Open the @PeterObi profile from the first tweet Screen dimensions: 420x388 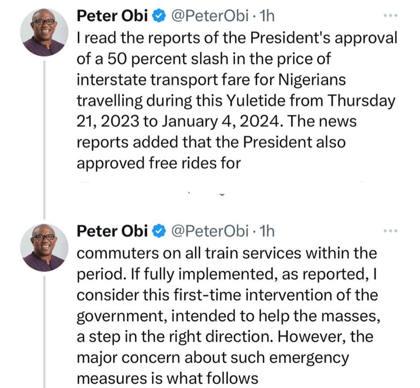click(x=210, y=16)
